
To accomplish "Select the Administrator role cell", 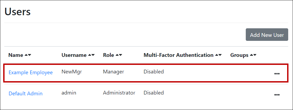I will pos(119,93).
